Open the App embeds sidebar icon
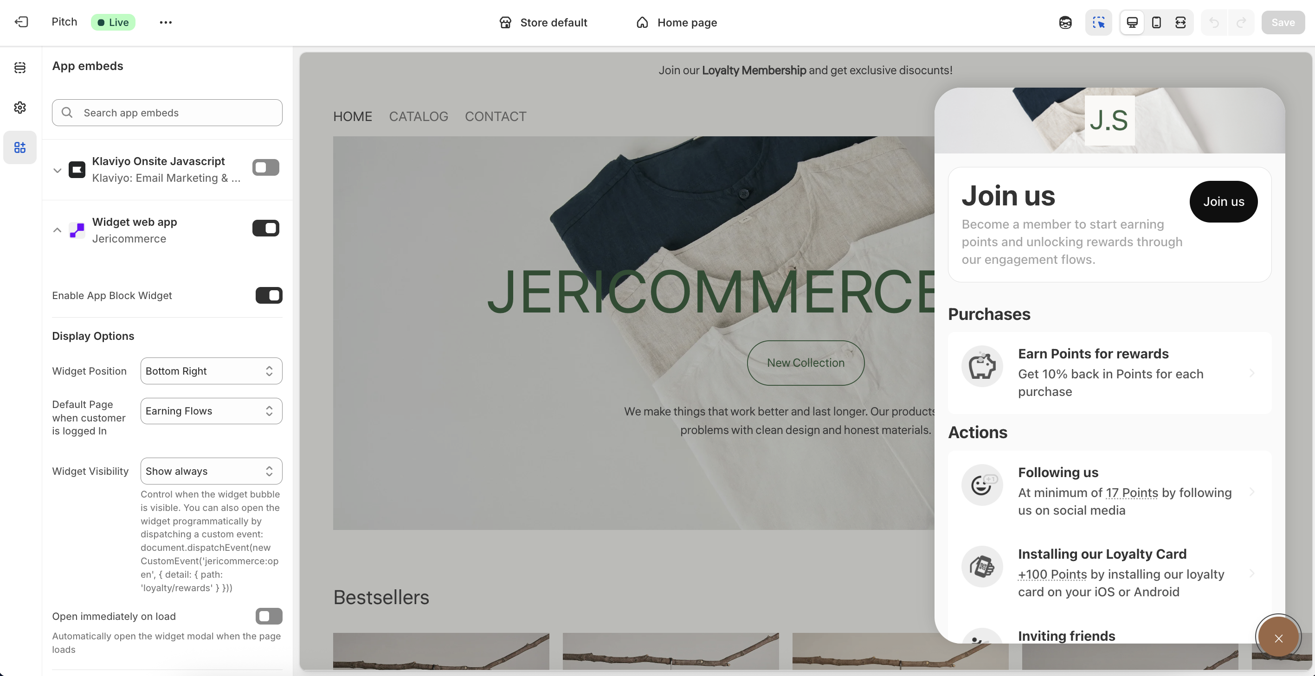The width and height of the screenshot is (1315, 676). click(20, 147)
